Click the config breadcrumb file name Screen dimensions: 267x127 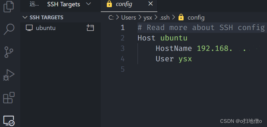196,17
